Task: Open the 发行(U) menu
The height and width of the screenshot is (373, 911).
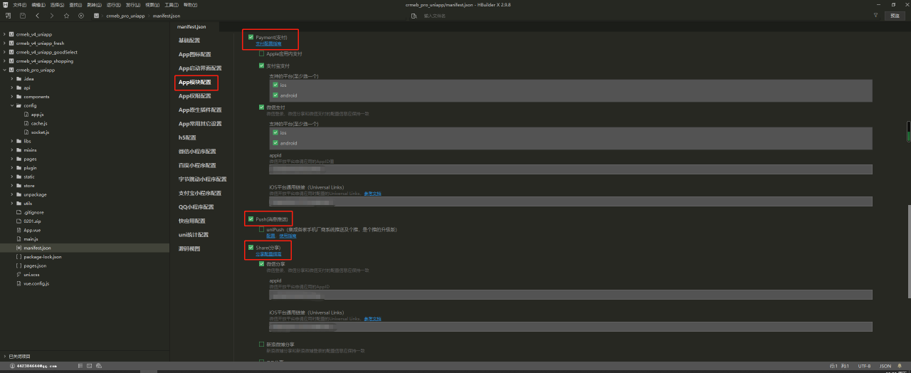Action: (x=133, y=4)
